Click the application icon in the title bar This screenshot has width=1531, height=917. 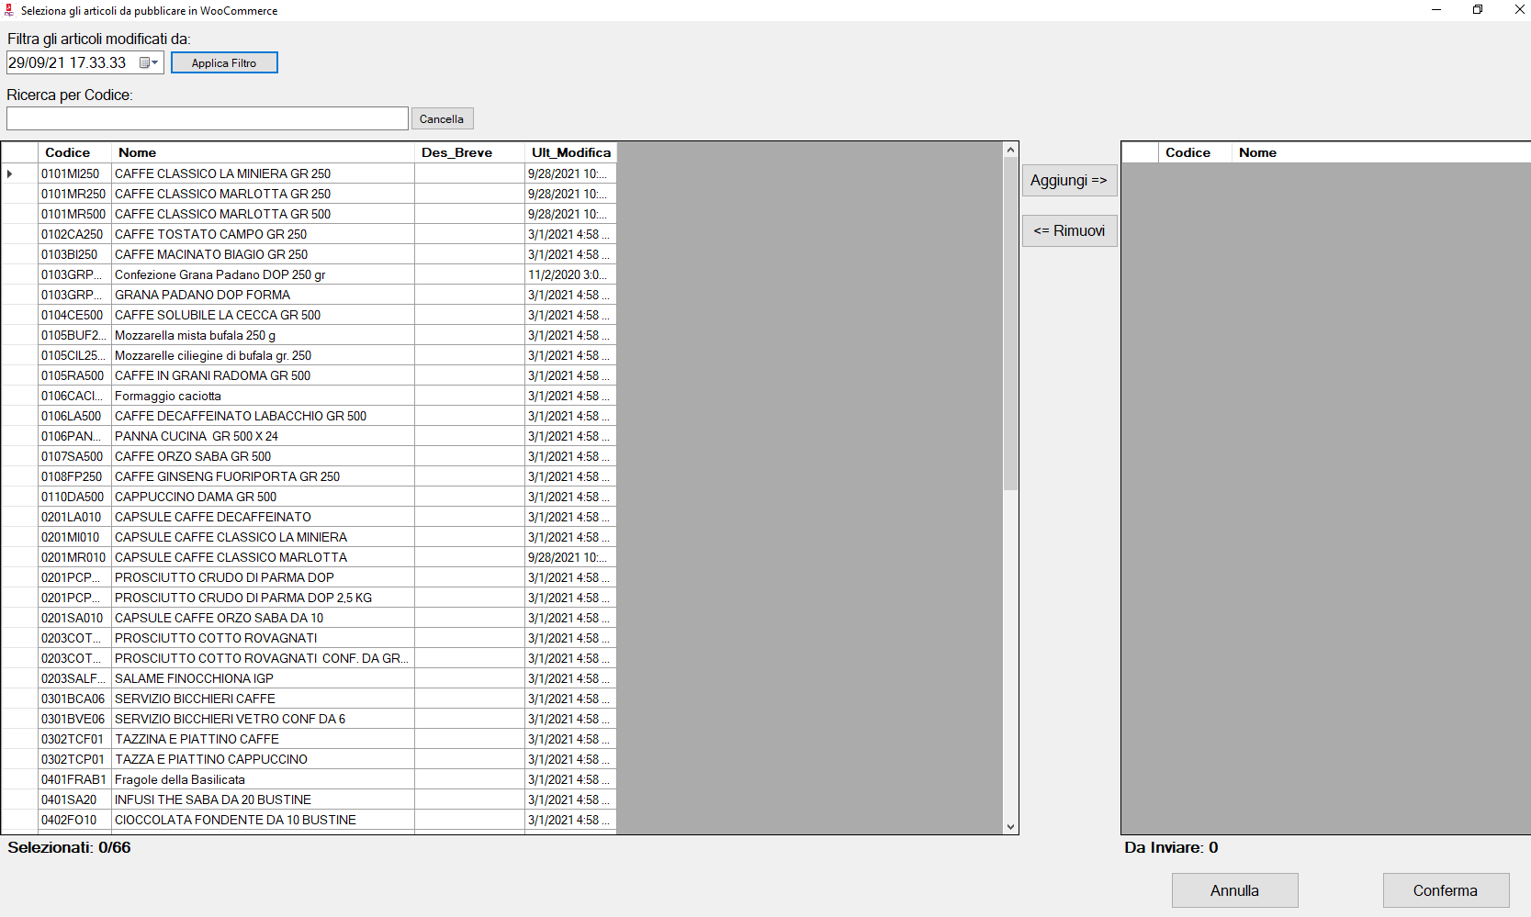coord(10,11)
